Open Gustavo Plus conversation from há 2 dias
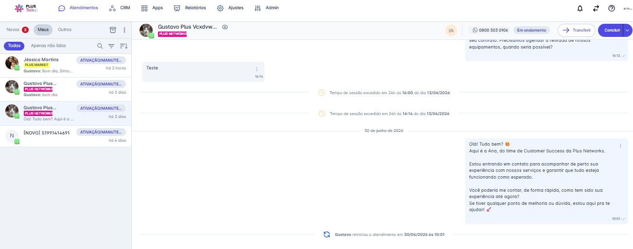This screenshot has height=249, width=633. click(66, 89)
